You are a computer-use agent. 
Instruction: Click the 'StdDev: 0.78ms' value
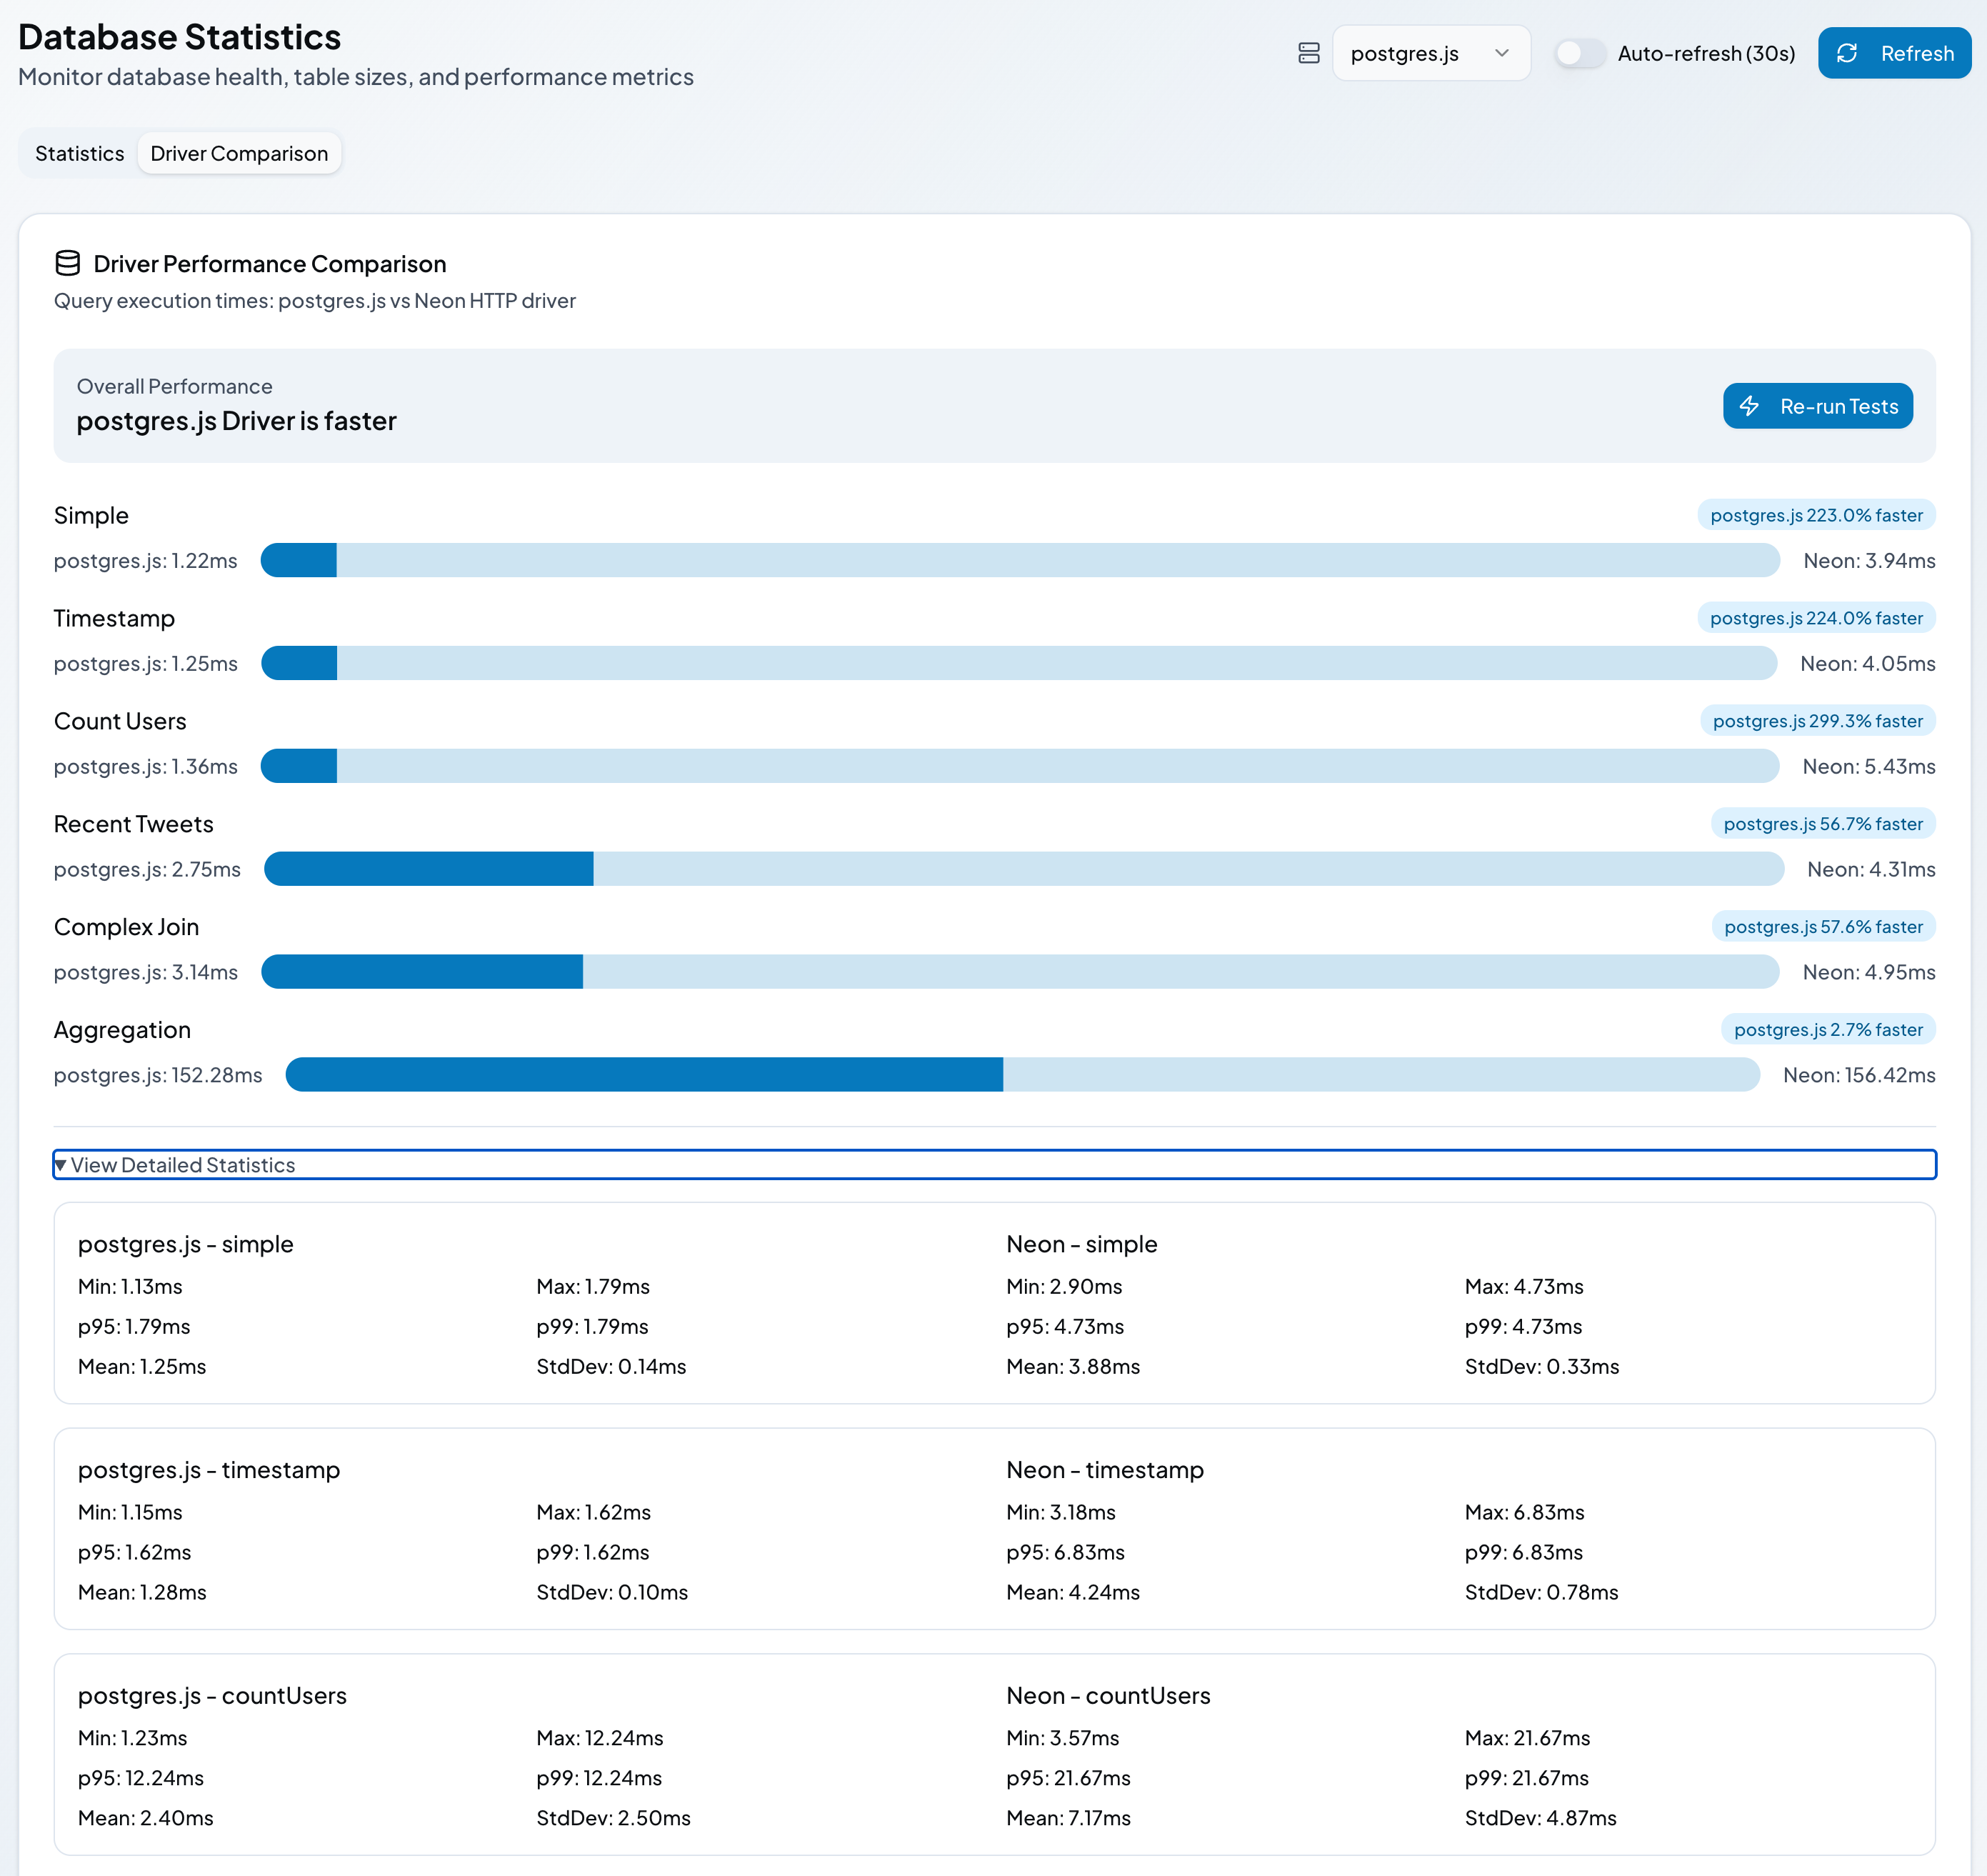[x=1541, y=1593]
